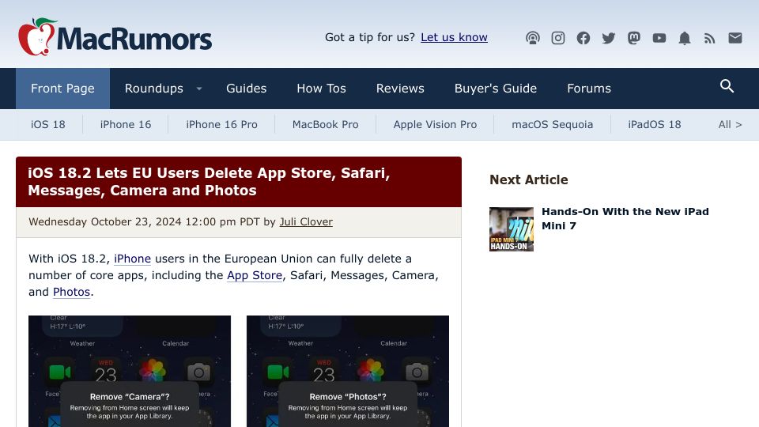Open How Tos section
The height and width of the screenshot is (427, 759).
(x=322, y=89)
